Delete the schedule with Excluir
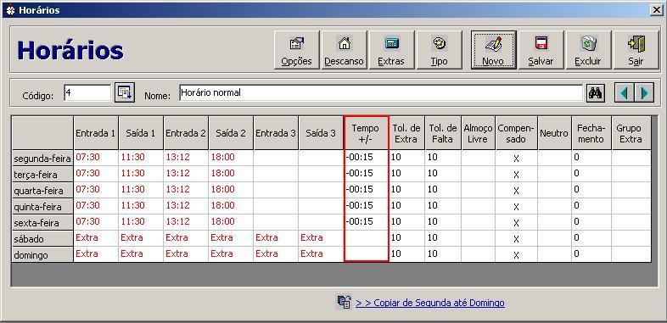This screenshot has height=323, width=667. (x=588, y=50)
